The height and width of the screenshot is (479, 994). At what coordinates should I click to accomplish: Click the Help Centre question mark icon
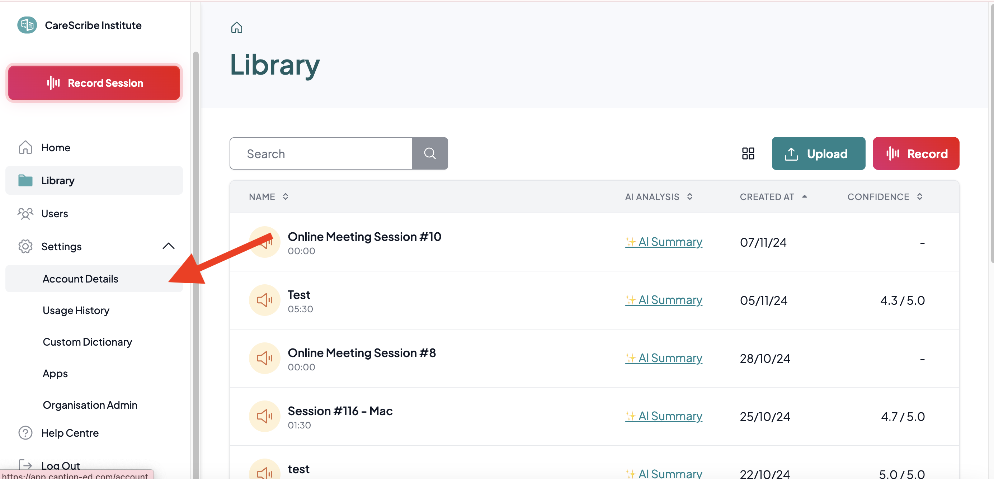25,433
